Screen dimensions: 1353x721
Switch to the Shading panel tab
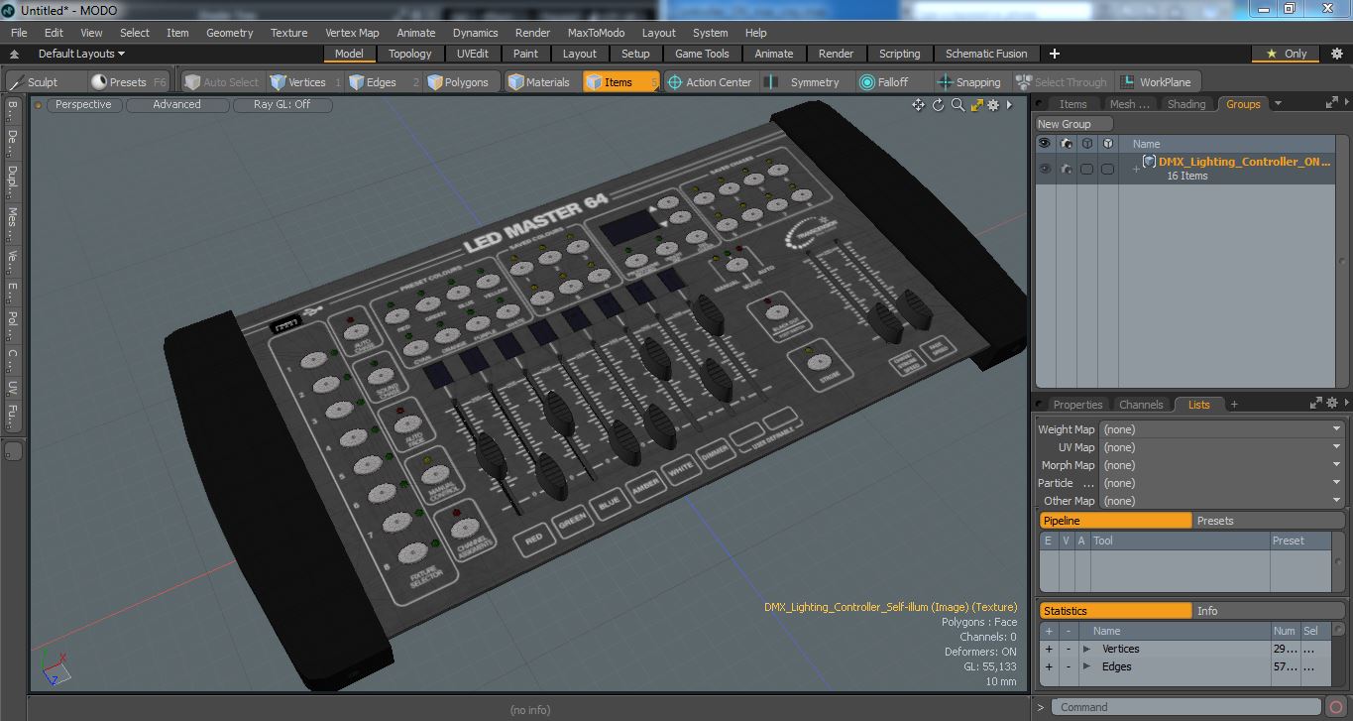coord(1186,103)
